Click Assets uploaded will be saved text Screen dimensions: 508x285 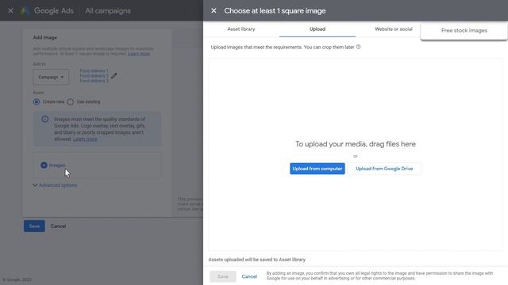257,260
